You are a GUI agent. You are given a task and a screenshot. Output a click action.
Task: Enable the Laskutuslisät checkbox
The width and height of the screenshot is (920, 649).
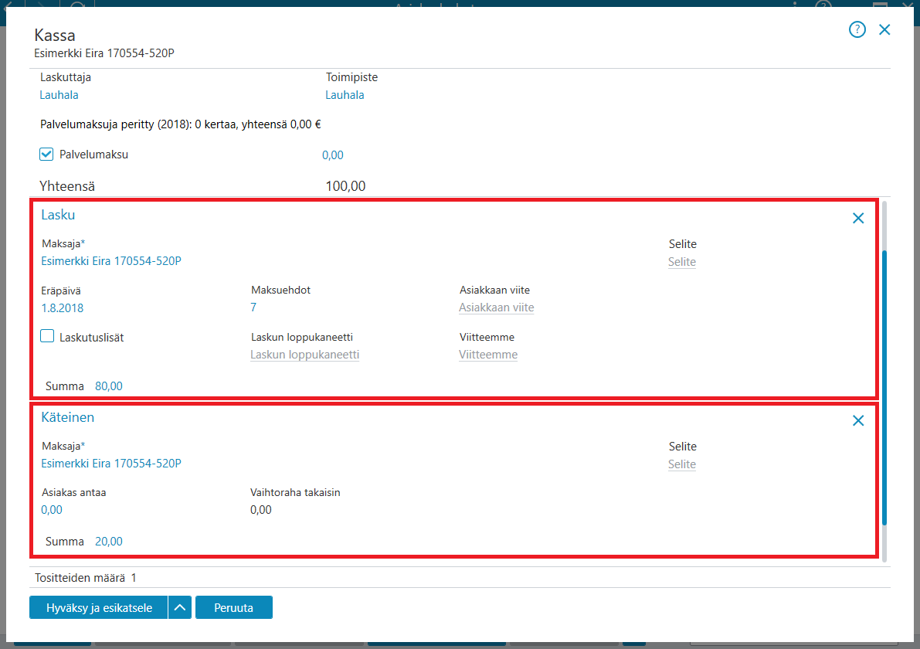(47, 336)
